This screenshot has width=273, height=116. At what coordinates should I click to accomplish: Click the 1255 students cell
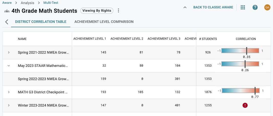208,105
